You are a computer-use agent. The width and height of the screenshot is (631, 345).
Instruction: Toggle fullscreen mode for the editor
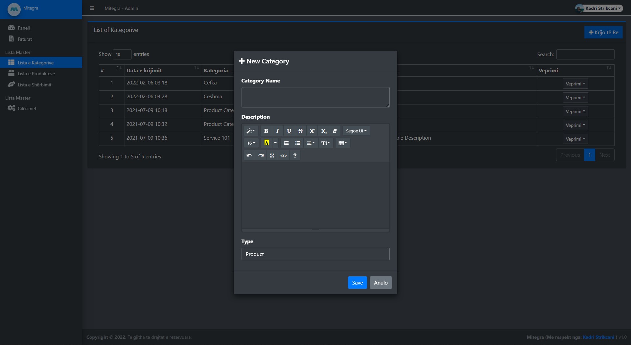(x=272, y=156)
